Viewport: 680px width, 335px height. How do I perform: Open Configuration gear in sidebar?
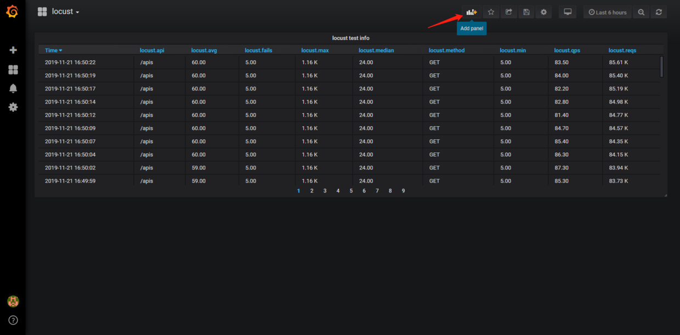[13, 107]
